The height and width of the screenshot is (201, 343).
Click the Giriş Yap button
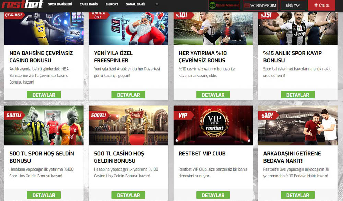[x=293, y=5]
